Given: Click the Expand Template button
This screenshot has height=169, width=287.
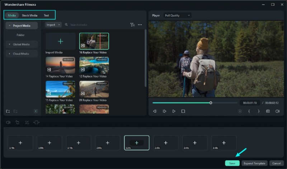Looking at the screenshot, I should (254, 163).
